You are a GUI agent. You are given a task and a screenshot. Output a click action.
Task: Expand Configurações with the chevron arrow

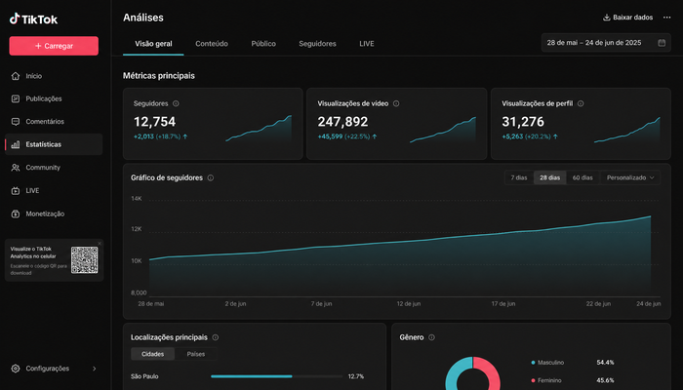tap(94, 369)
